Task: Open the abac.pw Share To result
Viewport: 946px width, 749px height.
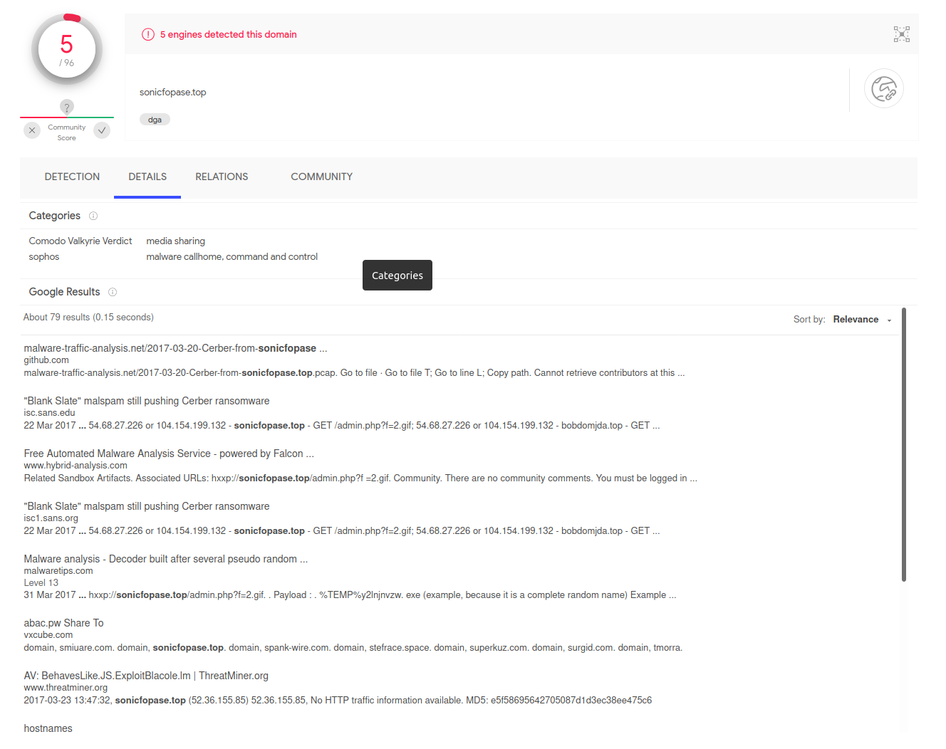Action: pyautogui.click(x=63, y=623)
